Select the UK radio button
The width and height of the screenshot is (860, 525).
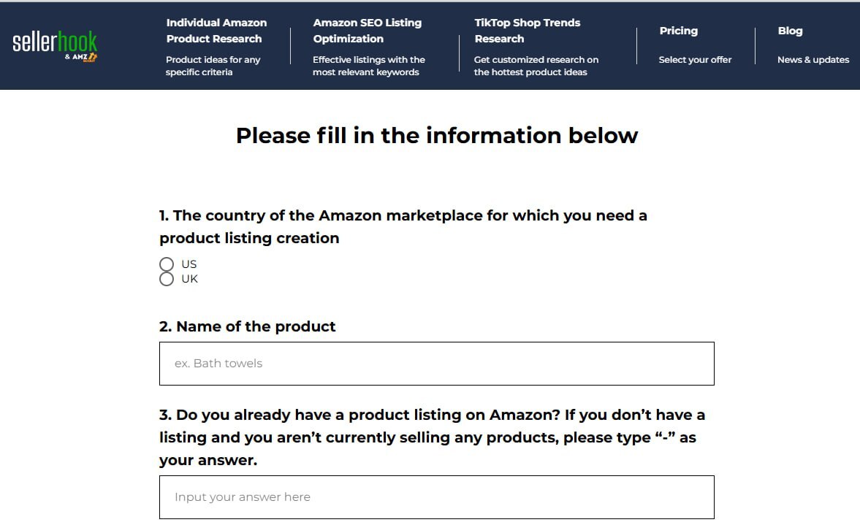click(x=167, y=279)
